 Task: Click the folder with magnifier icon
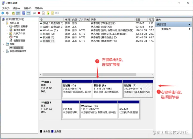pos(53,13)
